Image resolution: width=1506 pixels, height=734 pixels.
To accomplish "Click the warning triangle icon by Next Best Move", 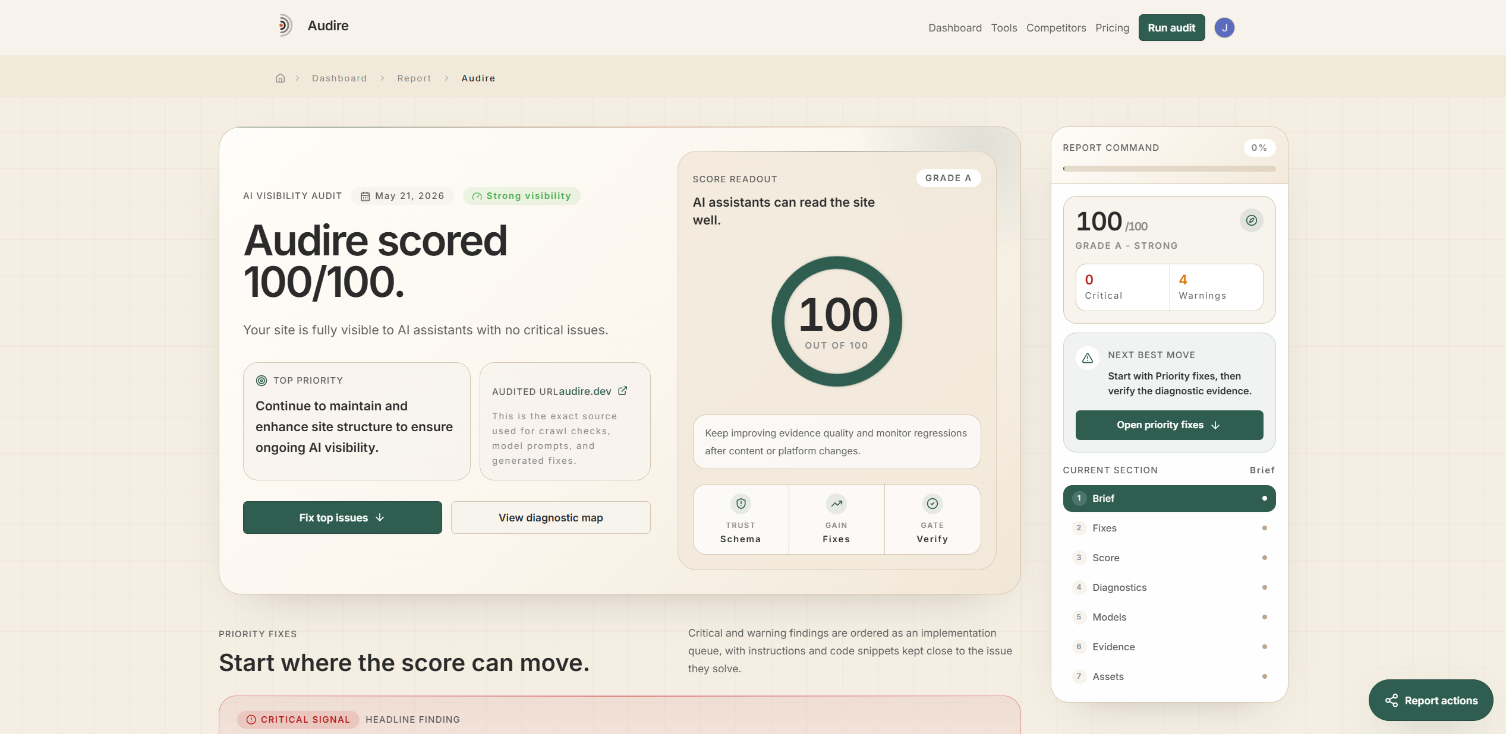I will 1088,358.
